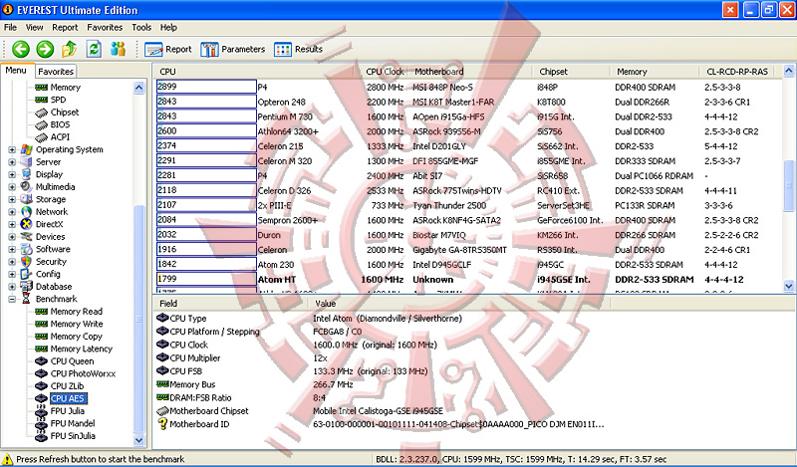Expand the Storage node
This screenshot has width=797, height=467.
[12, 199]
